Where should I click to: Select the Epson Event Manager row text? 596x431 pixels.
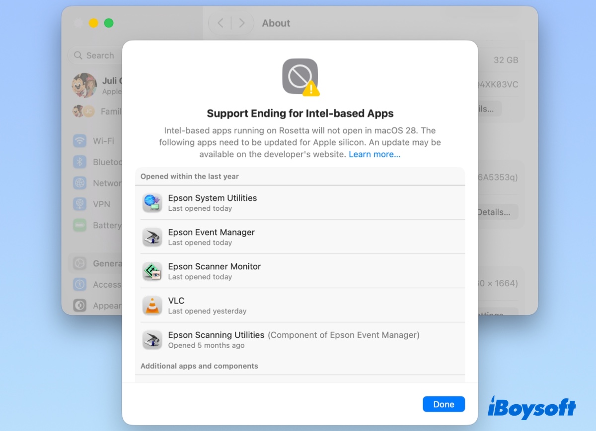(212, 232)
